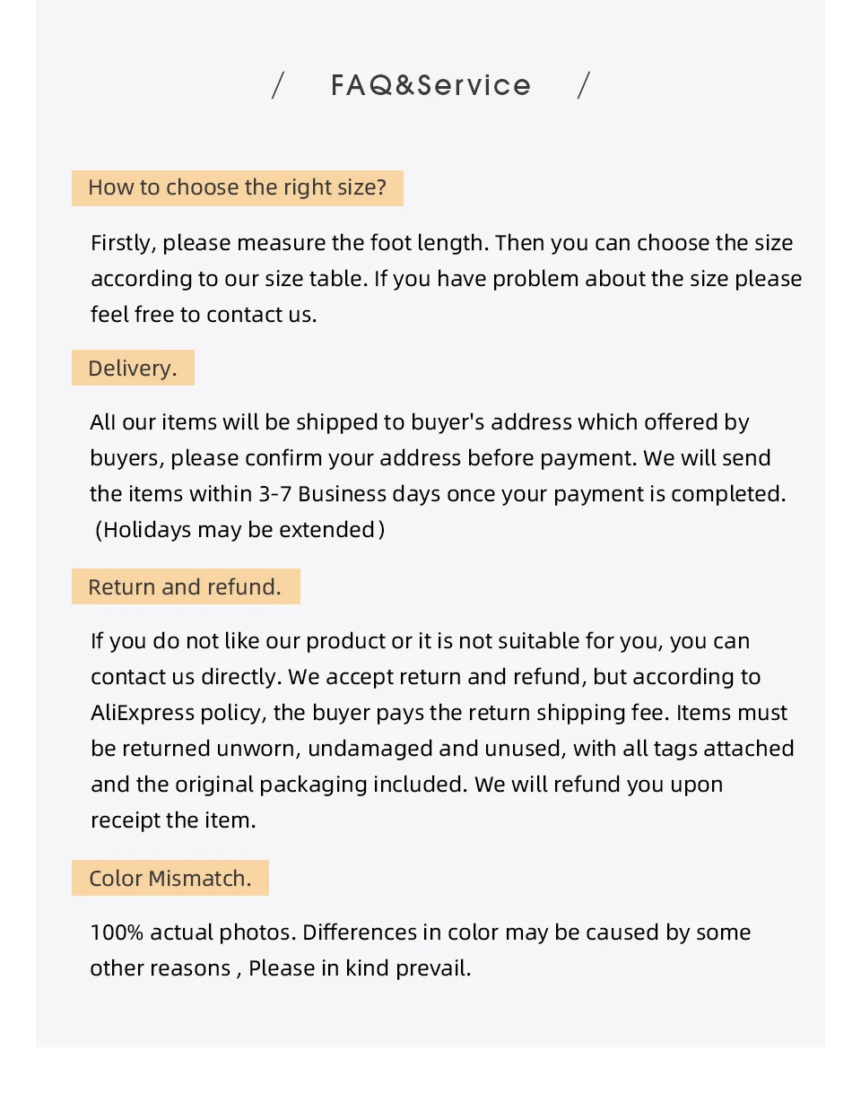The height and width of the screenshot is (1119, 861).
Task: Click 'according to our size table' text
Action: point(229,279)
